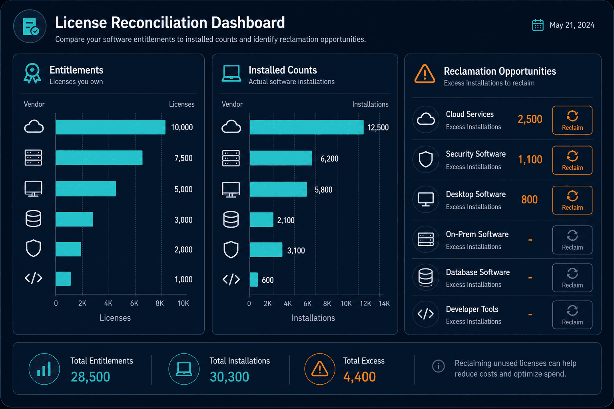
Task: Select the monitor icon in Installed Counts chart
Action: pyautogui.click(x=231, y=189)
